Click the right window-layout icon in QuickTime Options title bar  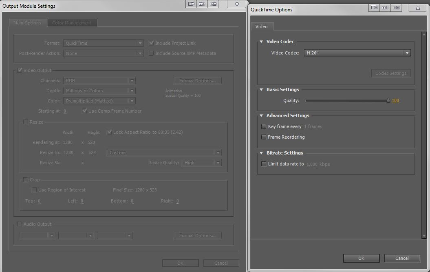(x=397, y=8)
